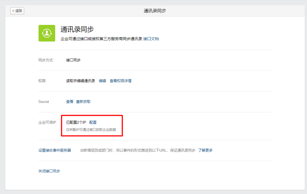Open 设置接收事件服务器 settings link
This screenshot has height=194, width=307.
55,150
